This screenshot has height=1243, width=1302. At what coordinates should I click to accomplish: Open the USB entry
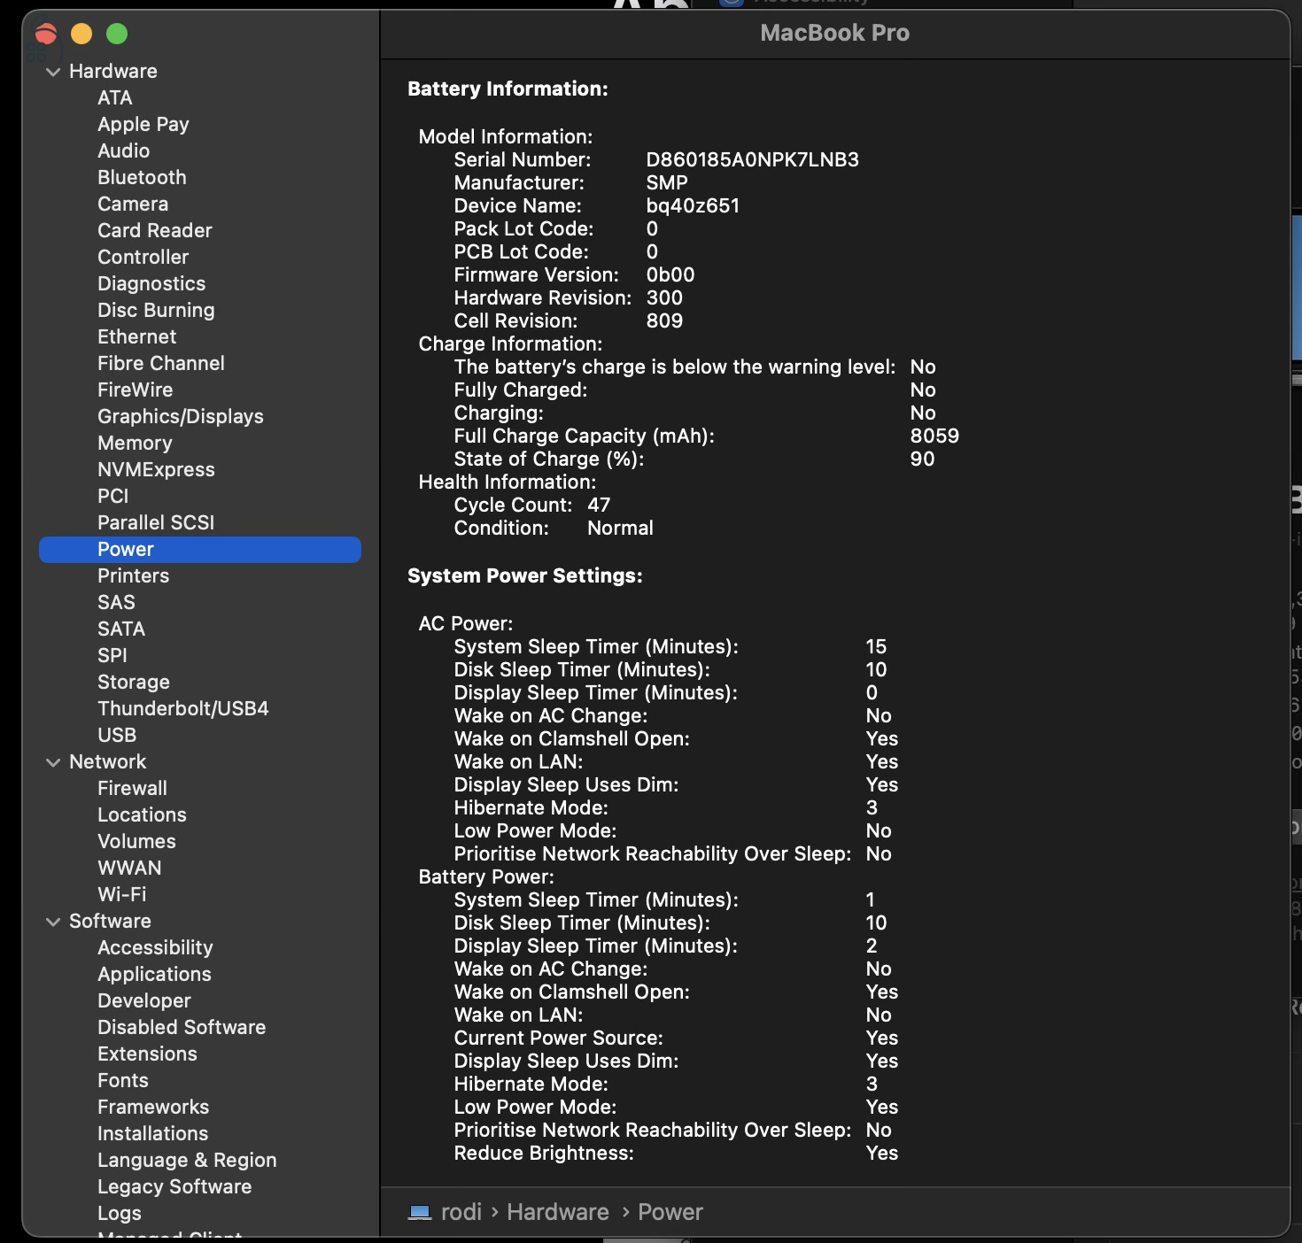point(117,735)
